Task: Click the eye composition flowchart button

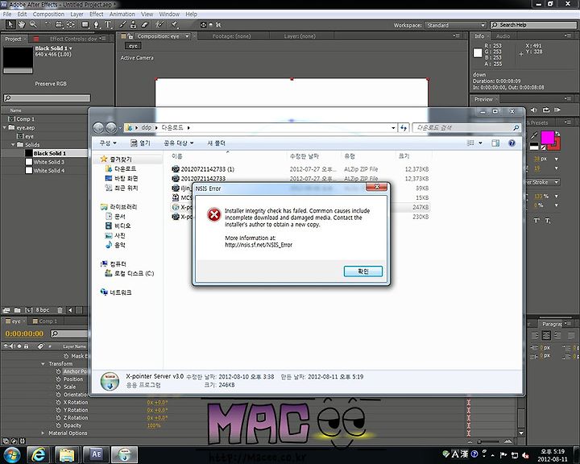Action: [x=133, y=46]
